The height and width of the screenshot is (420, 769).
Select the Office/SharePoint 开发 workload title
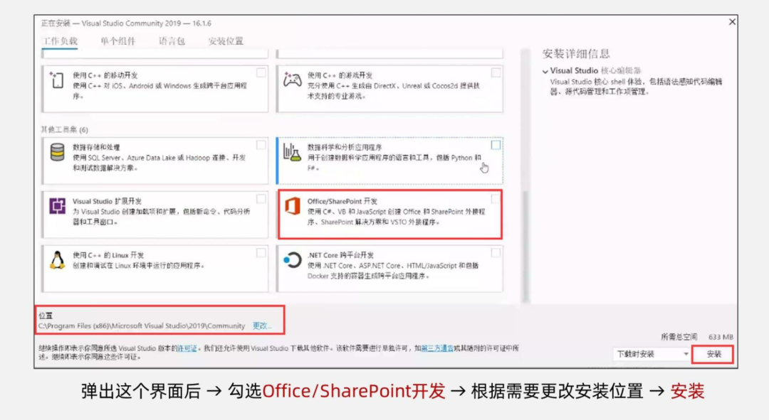click(x=342, y=201)
